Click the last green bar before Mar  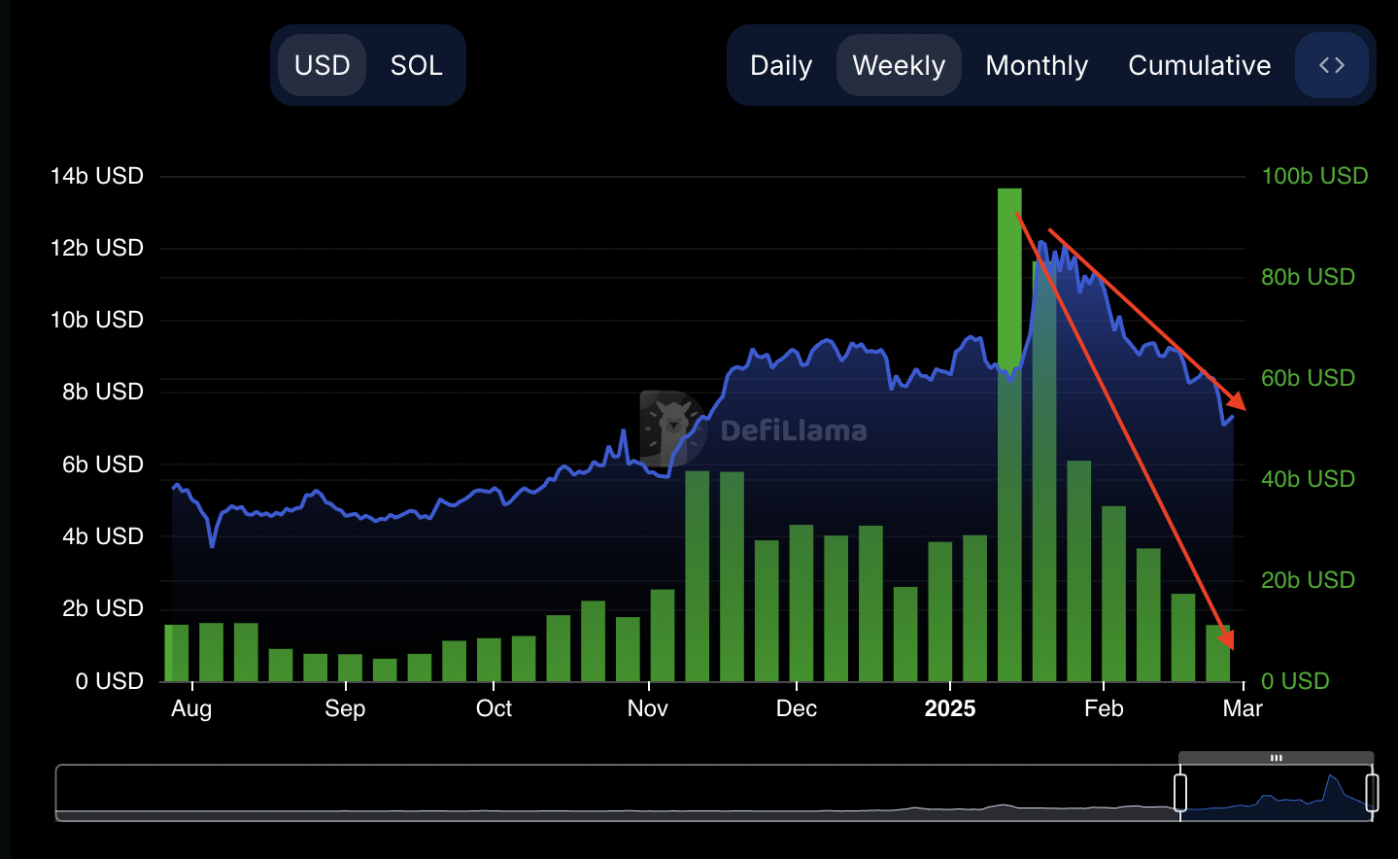[x=1217, y=654]
